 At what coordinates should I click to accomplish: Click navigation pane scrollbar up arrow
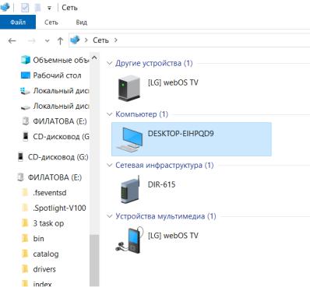pos(94,58)
